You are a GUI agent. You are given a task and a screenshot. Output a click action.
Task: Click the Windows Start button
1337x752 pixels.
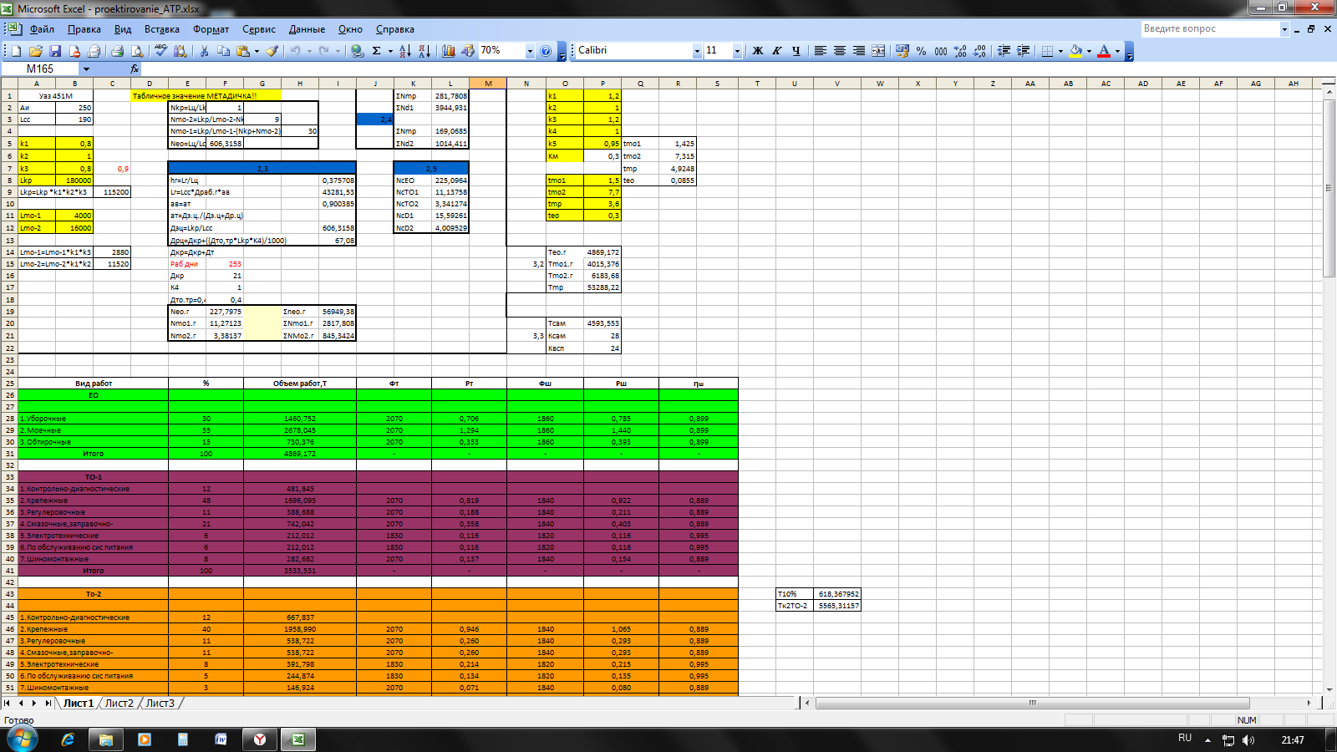[x=22, y=739]
